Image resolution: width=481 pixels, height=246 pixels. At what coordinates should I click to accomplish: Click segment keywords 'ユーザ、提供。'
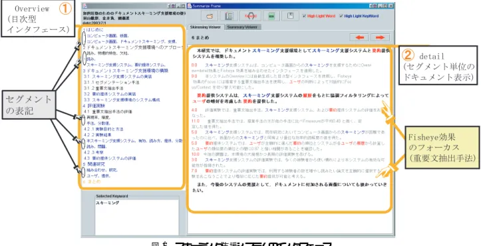98,176
